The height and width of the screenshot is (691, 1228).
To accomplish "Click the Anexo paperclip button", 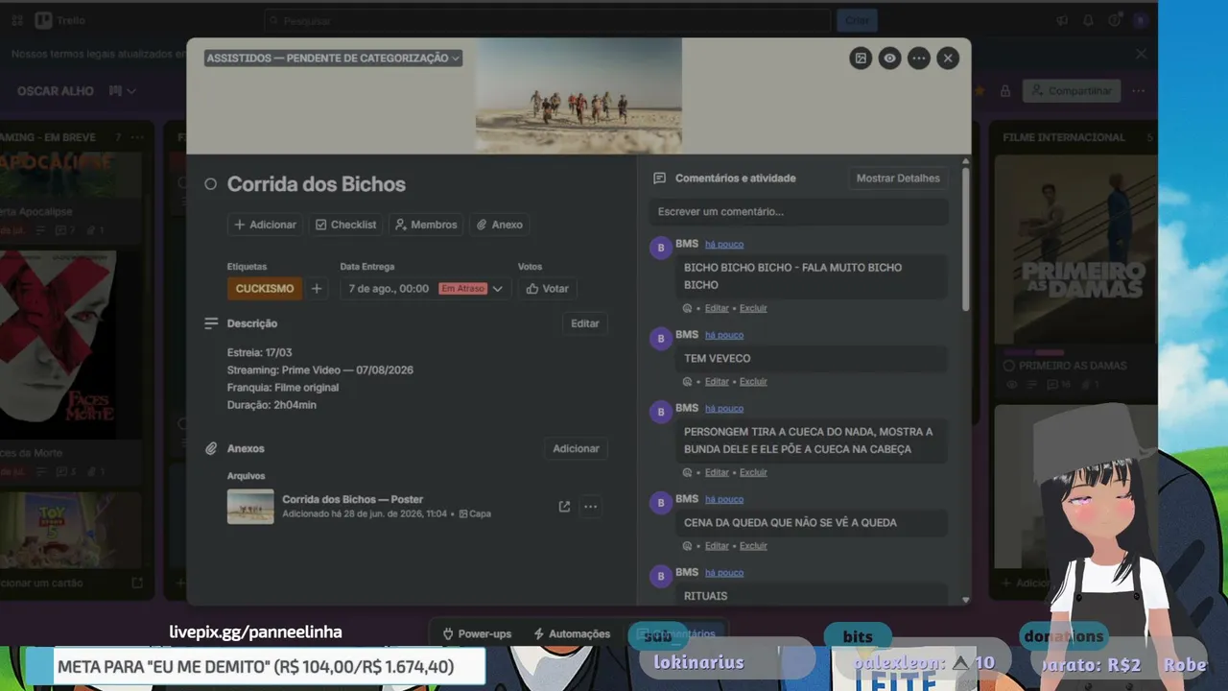I will (x=499, y=225).
